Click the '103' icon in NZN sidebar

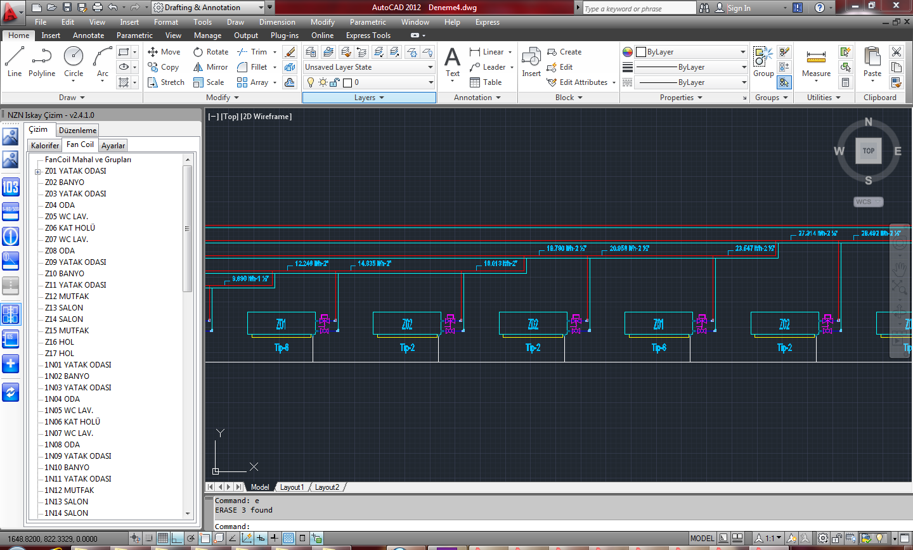pyautogui.click(x=11, y=187)
